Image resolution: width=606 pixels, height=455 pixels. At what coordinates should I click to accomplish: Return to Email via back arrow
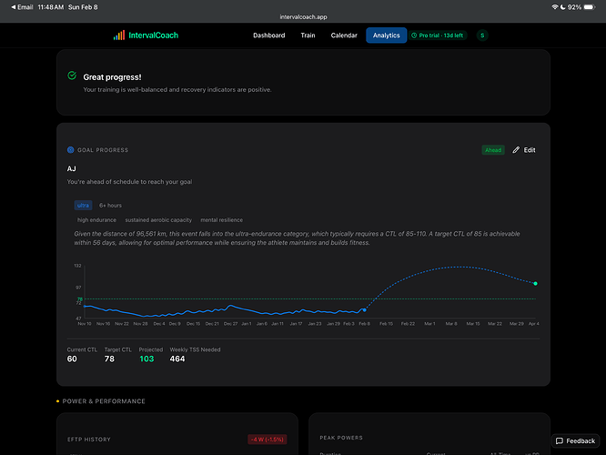[6, 6]
